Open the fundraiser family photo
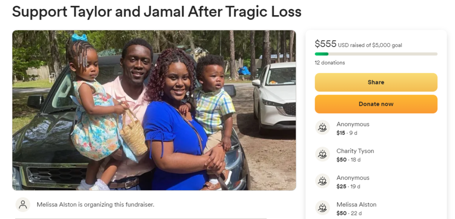The height and width of the screenshot is (219, 455). point(154,110)
